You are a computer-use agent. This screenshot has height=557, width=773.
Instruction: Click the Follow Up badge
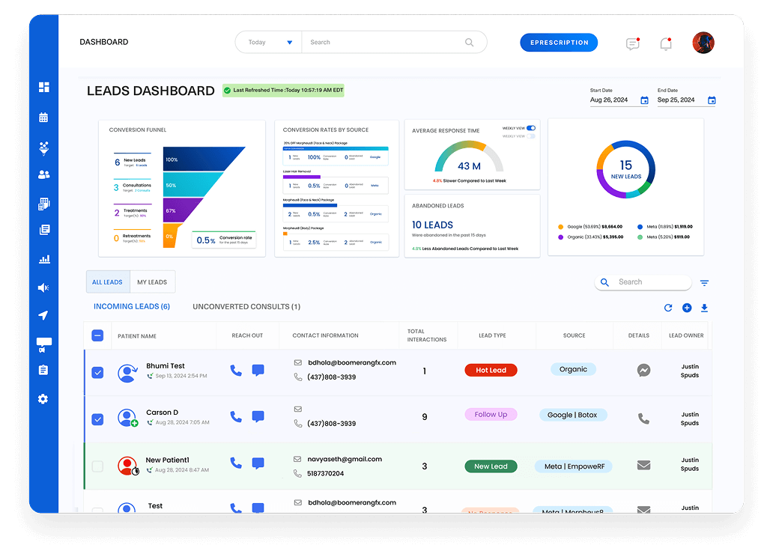pyautogui.click(x=491, y=415)
